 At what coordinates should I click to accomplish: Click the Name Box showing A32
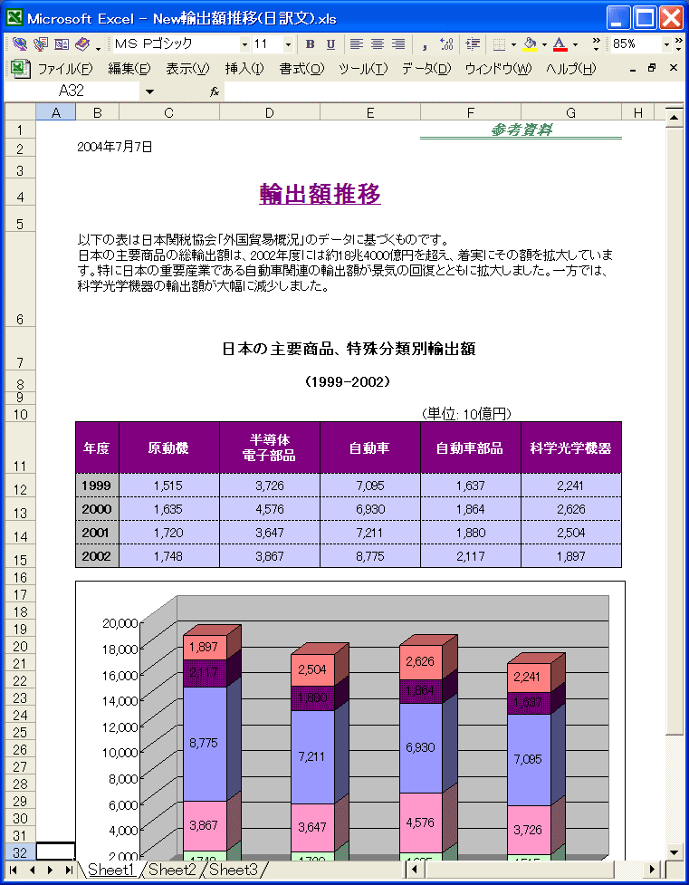tap(72, 91)
